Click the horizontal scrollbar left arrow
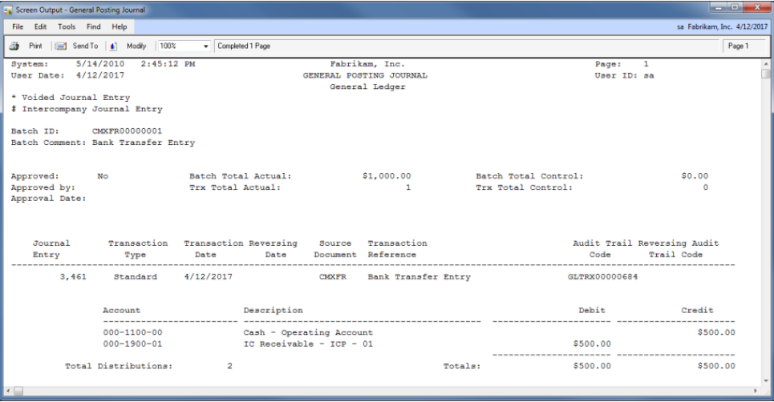774x402 pixels. pos(7,390)
